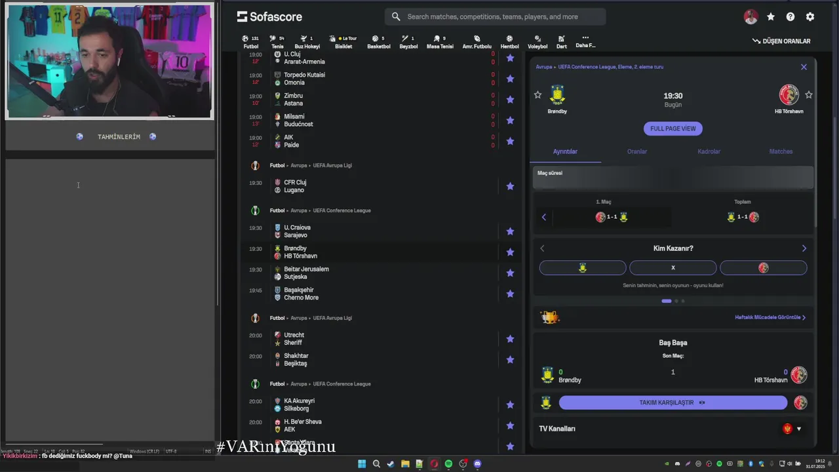Open favorites star in the header
This screenshot has width=839, height=472.
pos(771,17)
